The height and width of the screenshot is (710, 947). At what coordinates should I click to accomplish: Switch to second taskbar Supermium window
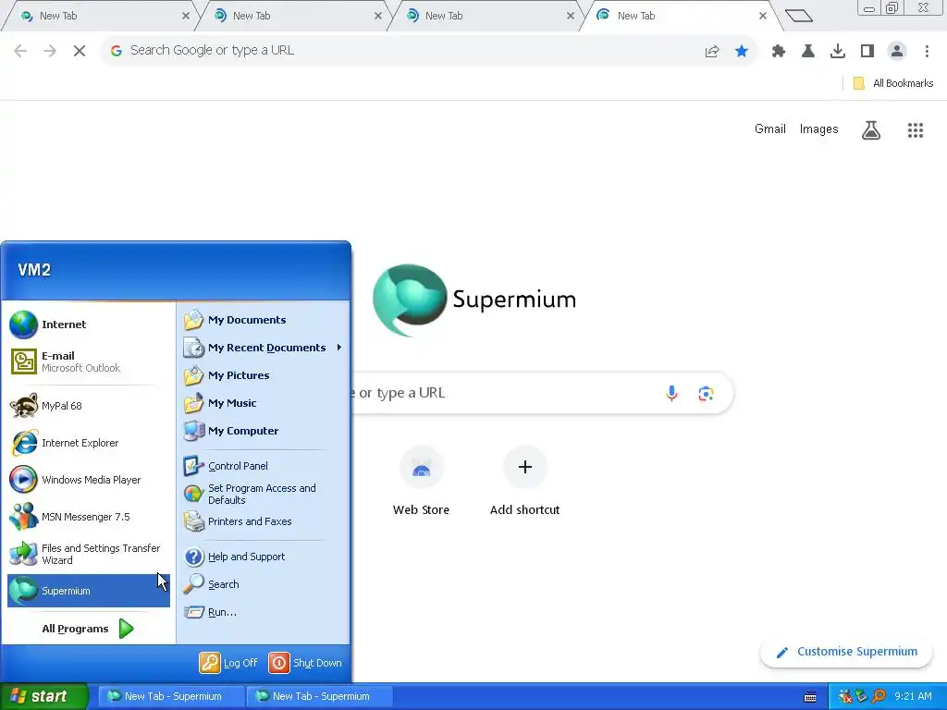pyautogui.click(x=319, y=696)
